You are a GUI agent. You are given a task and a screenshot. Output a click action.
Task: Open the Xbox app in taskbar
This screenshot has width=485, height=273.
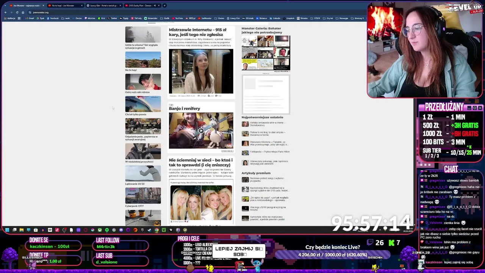(100, 230)
